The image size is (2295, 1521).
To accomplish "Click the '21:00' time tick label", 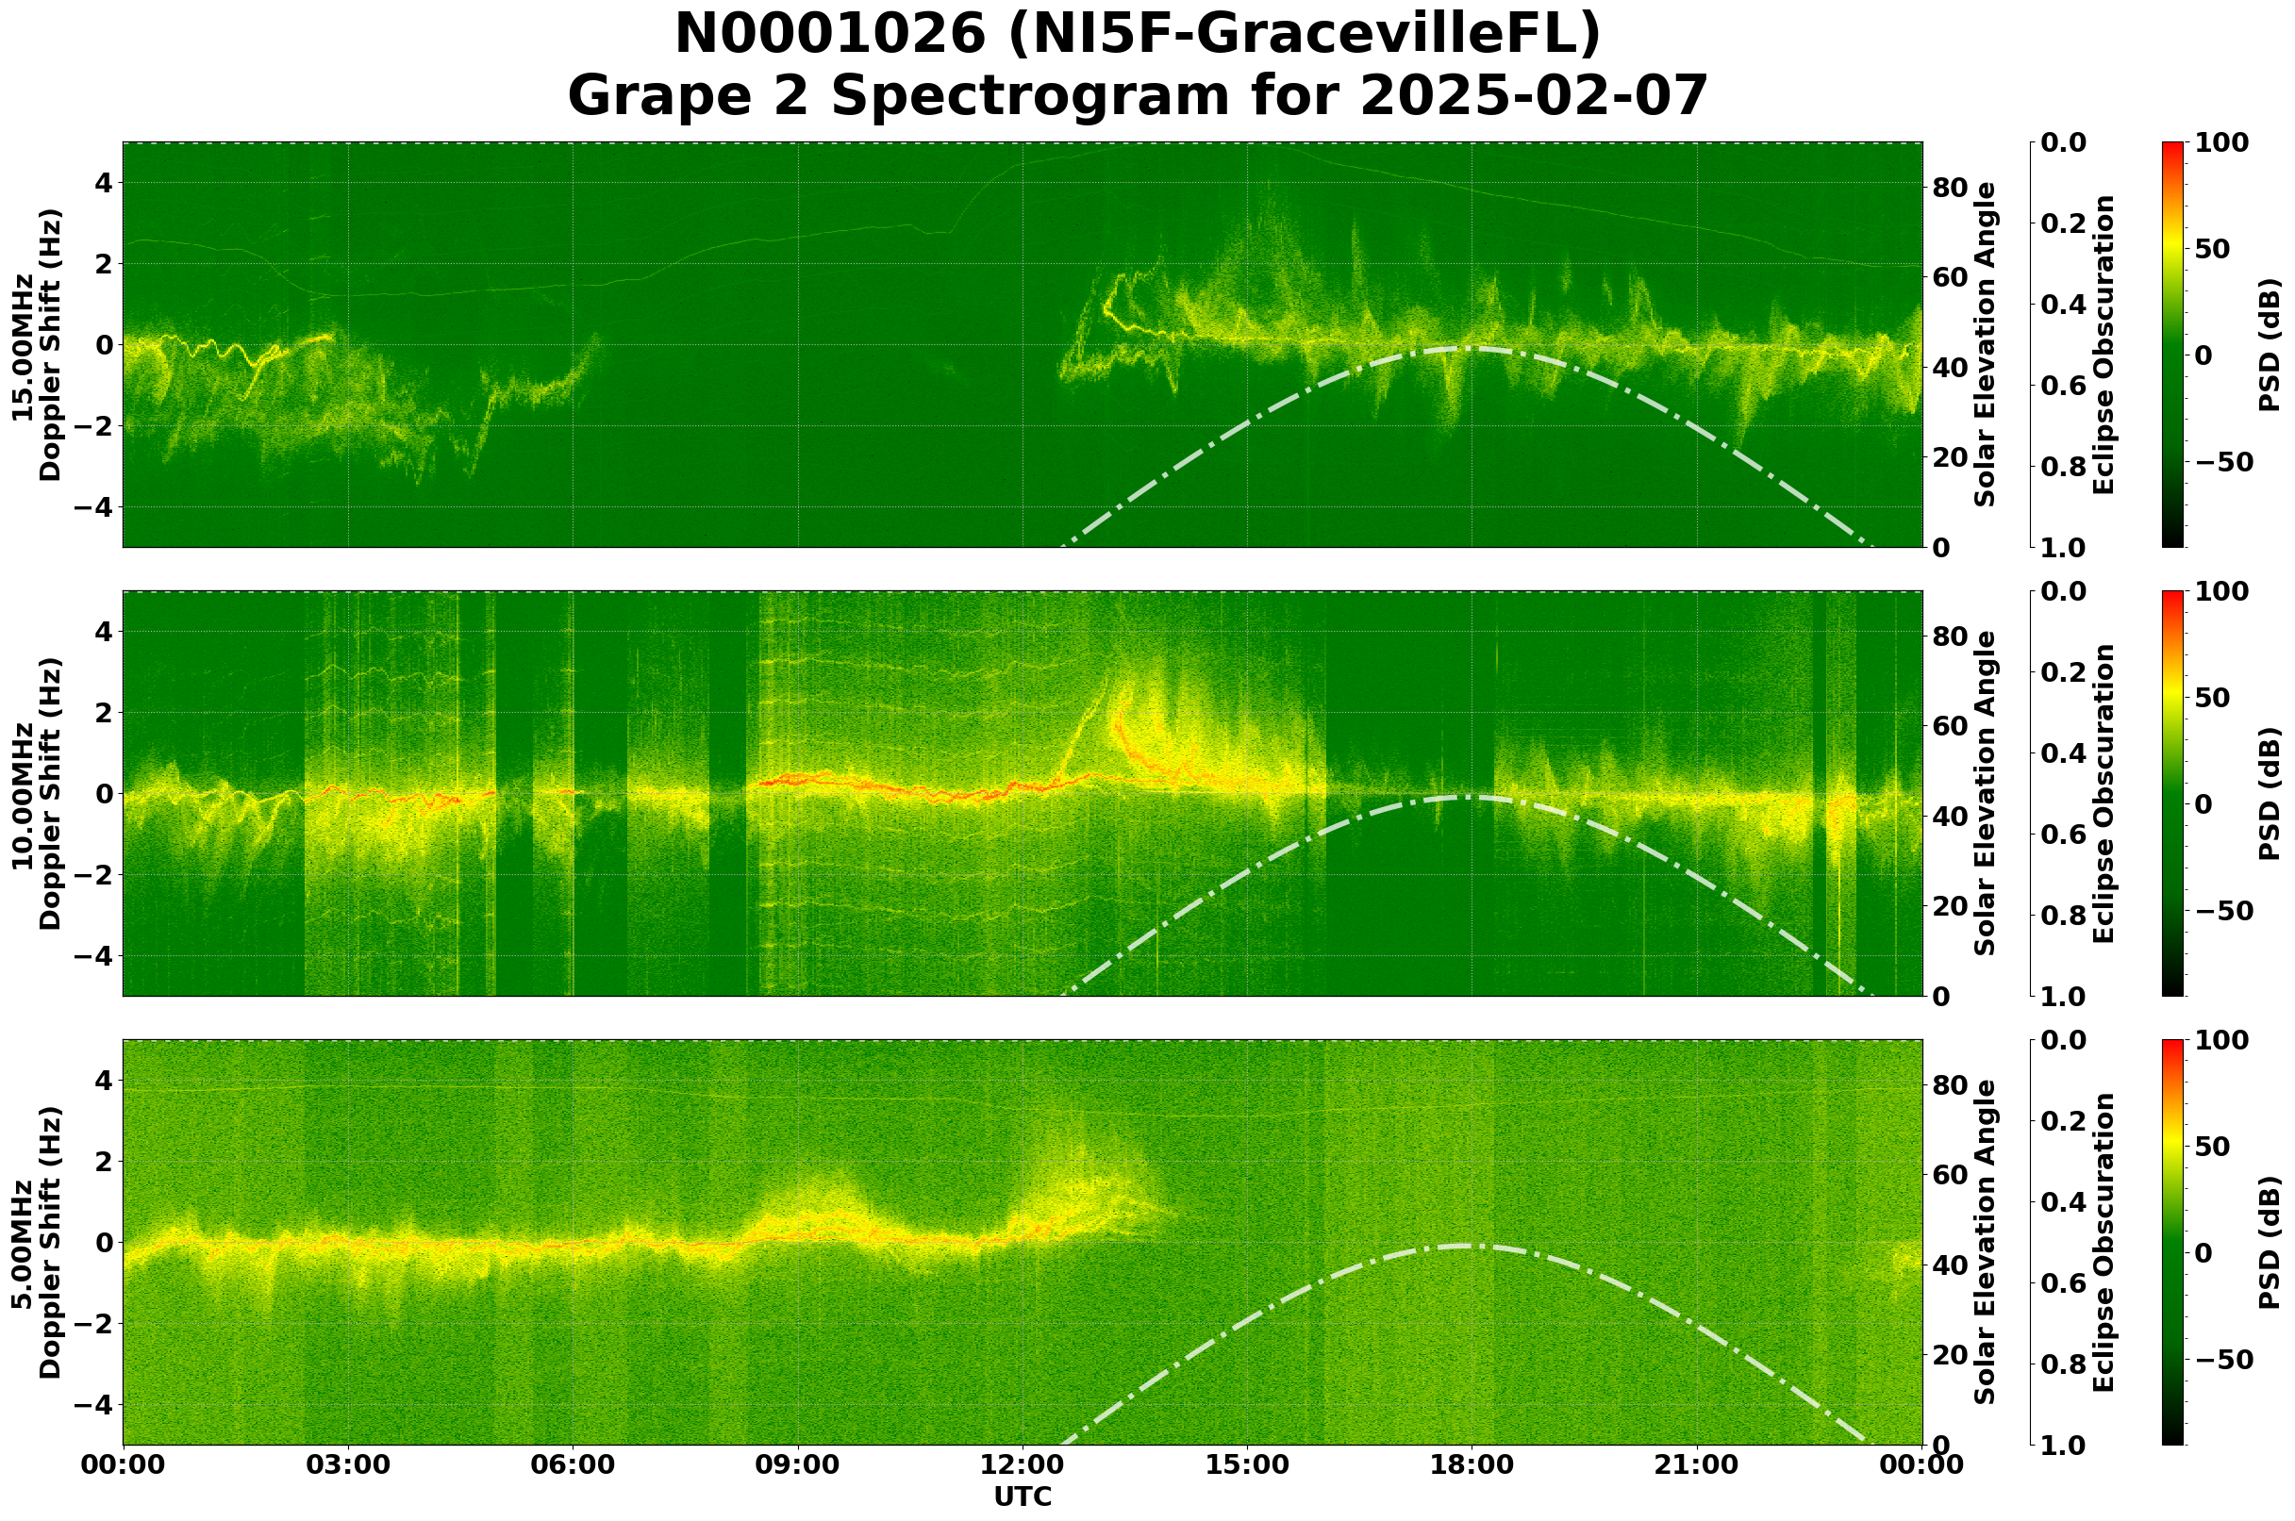I will (x=1697, y=1465).
